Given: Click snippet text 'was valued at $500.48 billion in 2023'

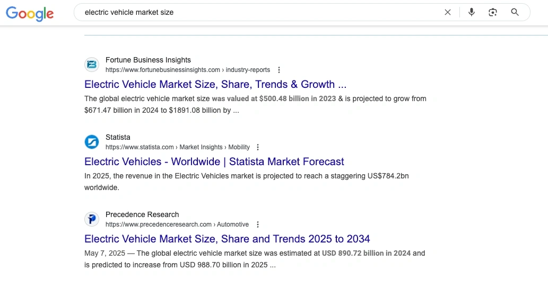Looking at the screenshot, I should point(274,98).
